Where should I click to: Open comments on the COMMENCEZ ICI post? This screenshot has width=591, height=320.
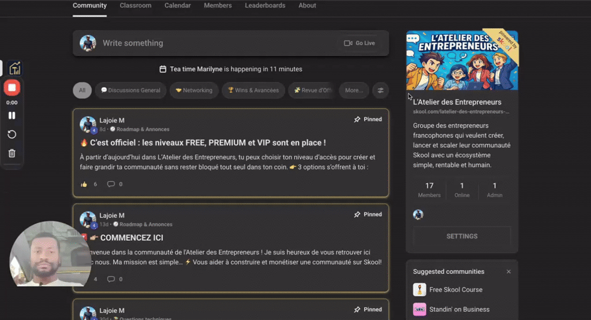[x=111, y=279]
